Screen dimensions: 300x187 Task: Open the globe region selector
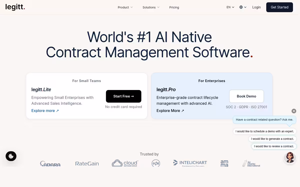243,7
